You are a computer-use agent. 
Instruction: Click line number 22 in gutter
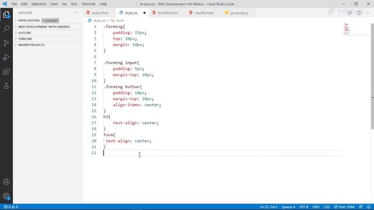tap(94, 153)
